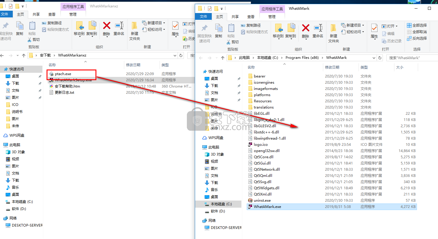The image size is (438, 239).
Task: Click Cut (剪切) in WhatAMark window ribbon
Action: point(233,42)
